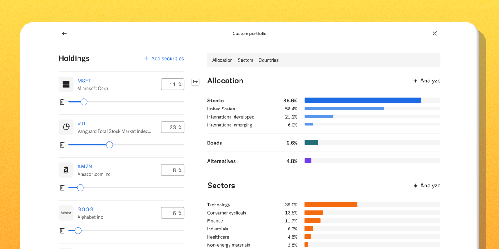Delete the VTI holding with trash icon
This screenshot has height=249, width=499.
tap(62, 144)
